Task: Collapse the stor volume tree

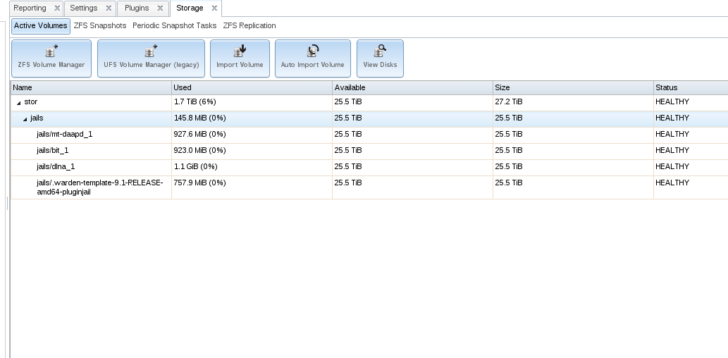Action: point(18,103)
